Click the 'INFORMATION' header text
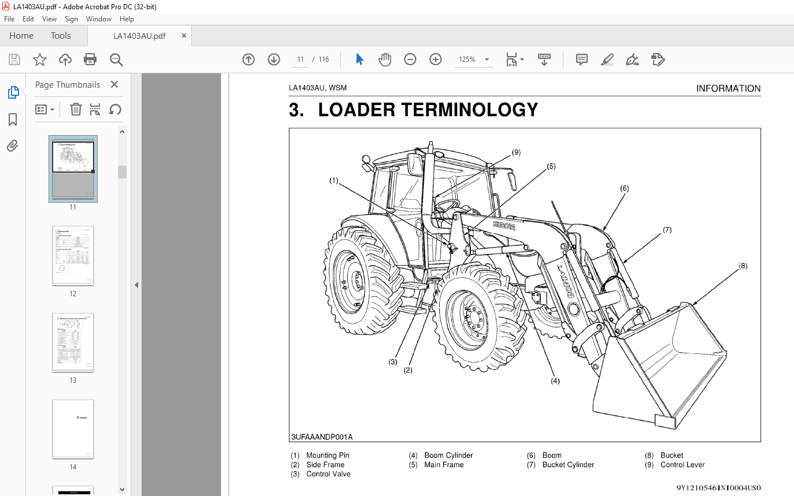The height and width of the screenshot is (496, 794). (728, 88)
